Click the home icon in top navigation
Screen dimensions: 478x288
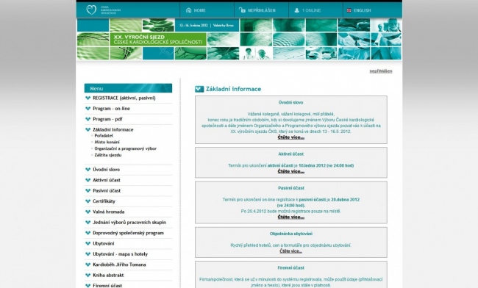point(189,10)
